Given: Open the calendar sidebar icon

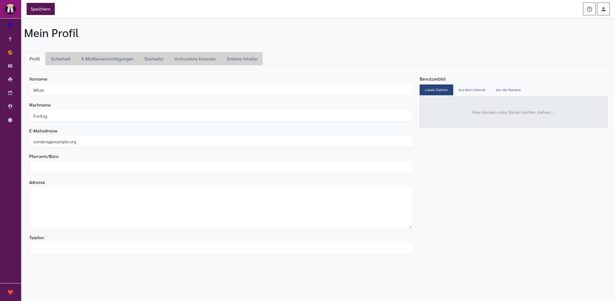Looking at the screenshot, I should coord(10,25).
